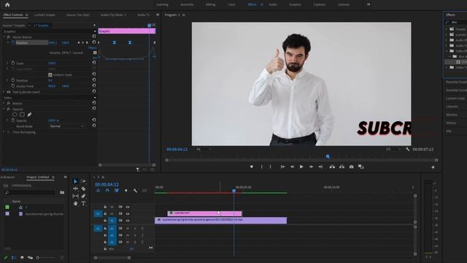Toggle Anchor Point animation stopwatch
Viewport: 467px width, 263px height.
coord(13,86)
